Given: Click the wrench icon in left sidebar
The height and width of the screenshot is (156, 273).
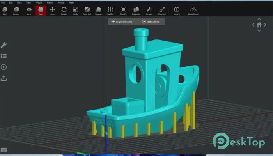Looking at the screenshot, I should (x=4, y=45).
